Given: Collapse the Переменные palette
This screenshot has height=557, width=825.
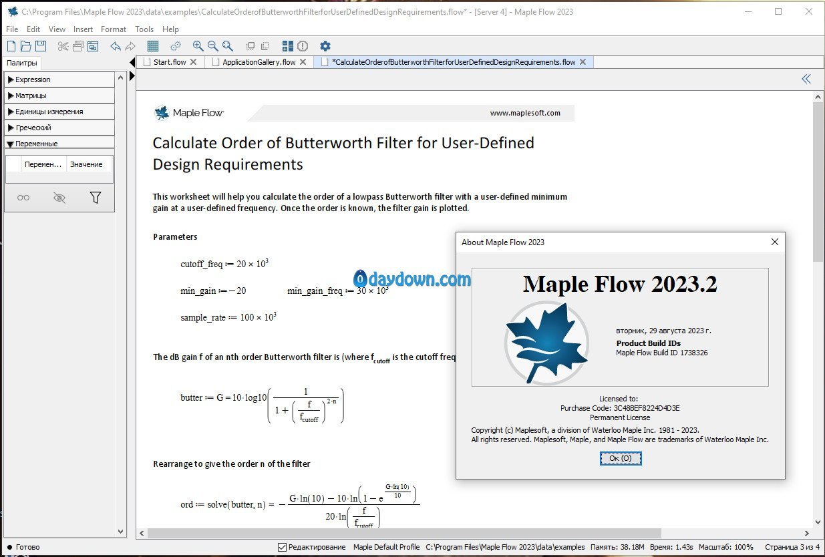Looking at the screenshot, I should (59, 143).
